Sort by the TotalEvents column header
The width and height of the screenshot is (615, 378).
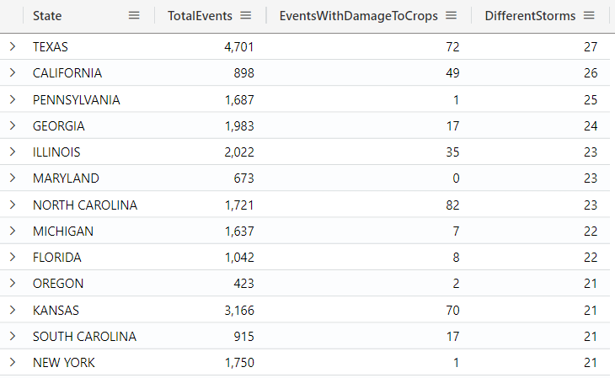[200, 16]
